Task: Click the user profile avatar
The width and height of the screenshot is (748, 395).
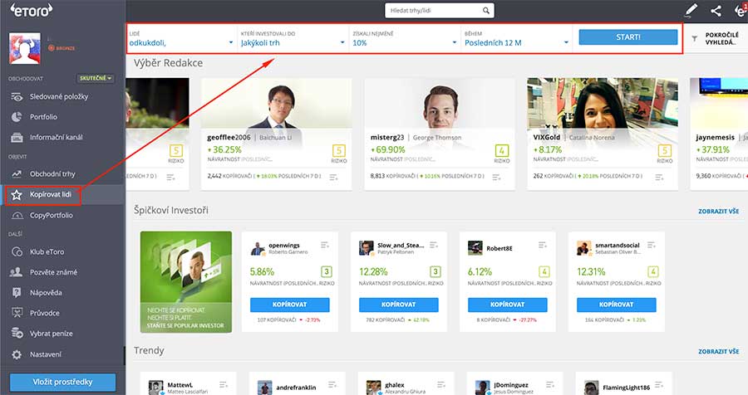Action: 25,49
